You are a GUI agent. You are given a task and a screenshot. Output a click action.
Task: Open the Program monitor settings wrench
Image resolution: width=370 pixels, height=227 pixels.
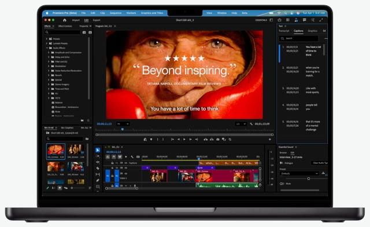(x=251, y=124)
